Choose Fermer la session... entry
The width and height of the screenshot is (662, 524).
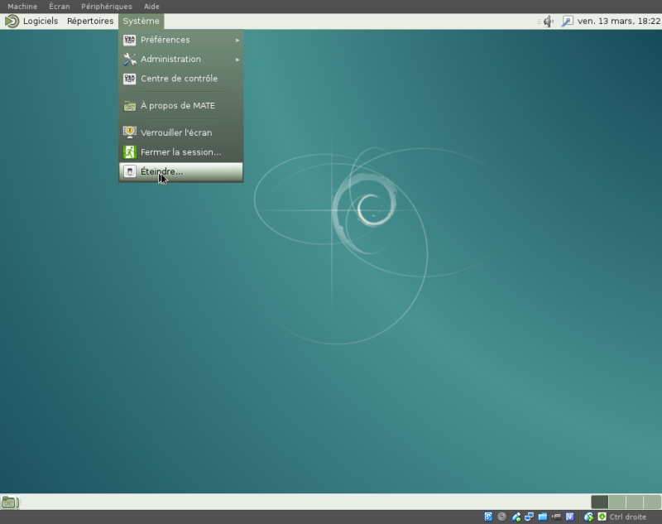point(180,152)
